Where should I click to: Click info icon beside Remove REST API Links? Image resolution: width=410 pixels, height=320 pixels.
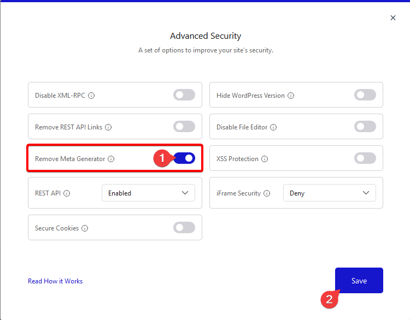pyautogui.click(x=108, y=127)
